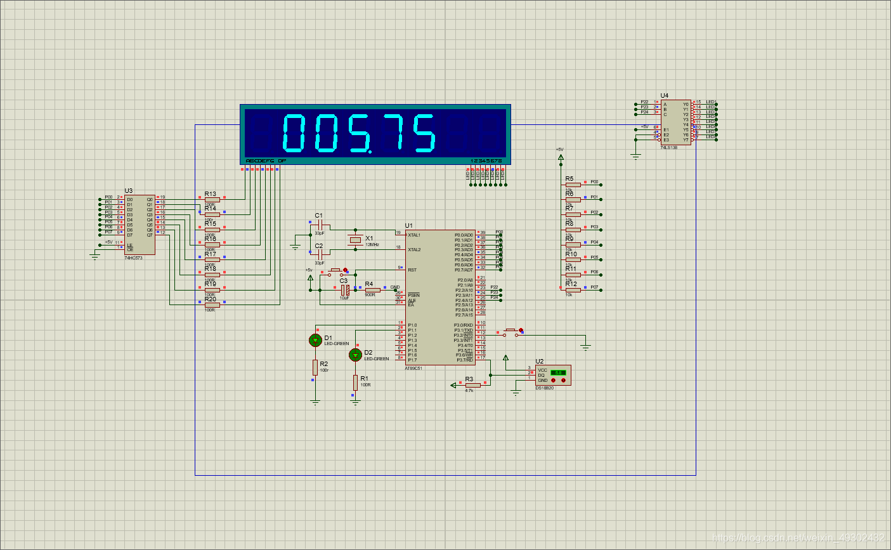Click the RST pin label on U1
891x550 pixels.
coord(412,270)
